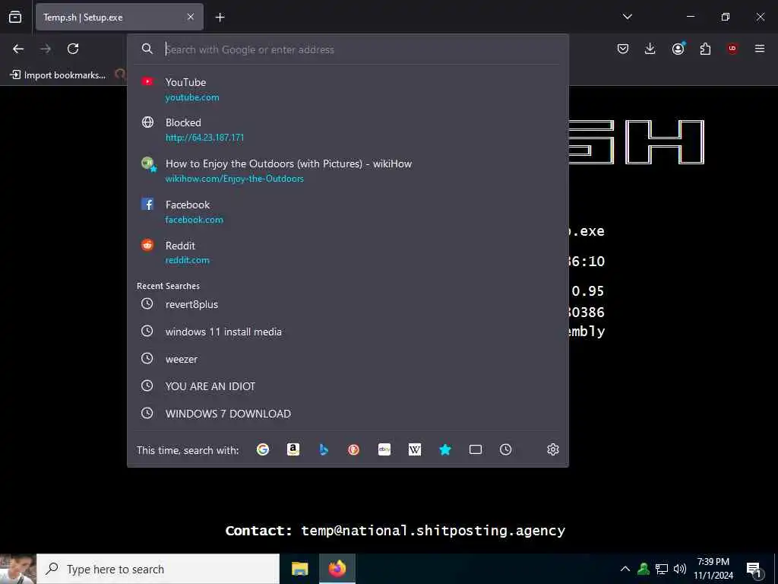Viewport: 778px width, 584px height.
Task: Go forward one page
Action: coord(46,49)
